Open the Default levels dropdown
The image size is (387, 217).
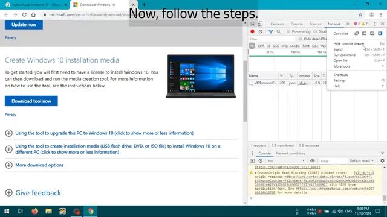click(362, 161)
